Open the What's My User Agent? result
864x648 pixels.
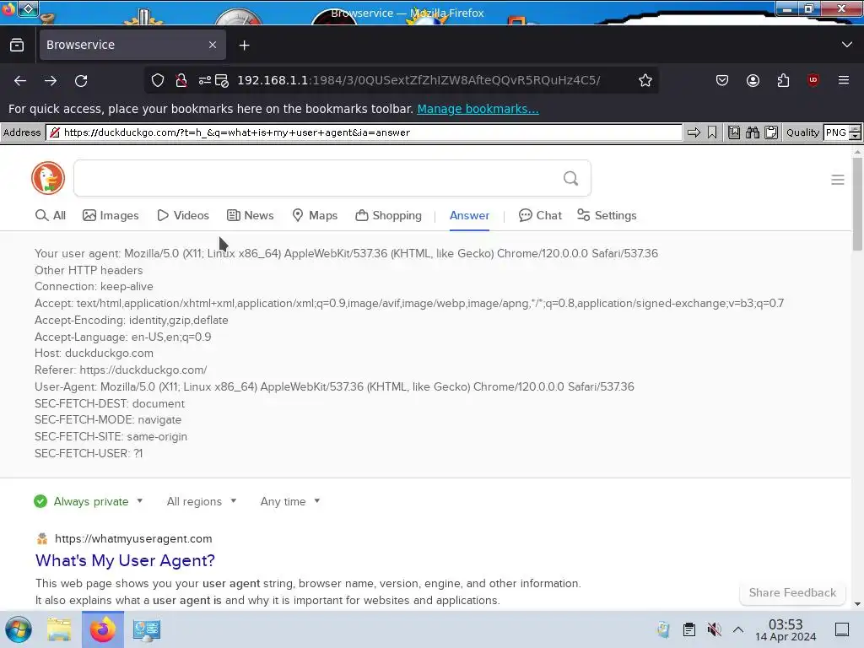pos(125,560)
